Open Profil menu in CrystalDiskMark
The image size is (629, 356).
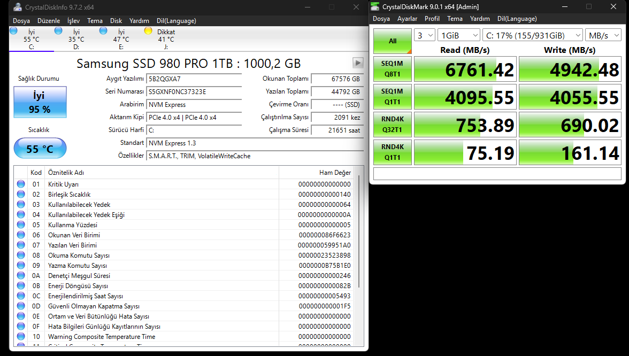coord(432,18)
